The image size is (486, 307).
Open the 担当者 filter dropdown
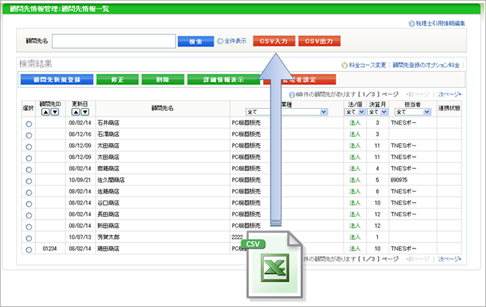(x=413, y=112)
